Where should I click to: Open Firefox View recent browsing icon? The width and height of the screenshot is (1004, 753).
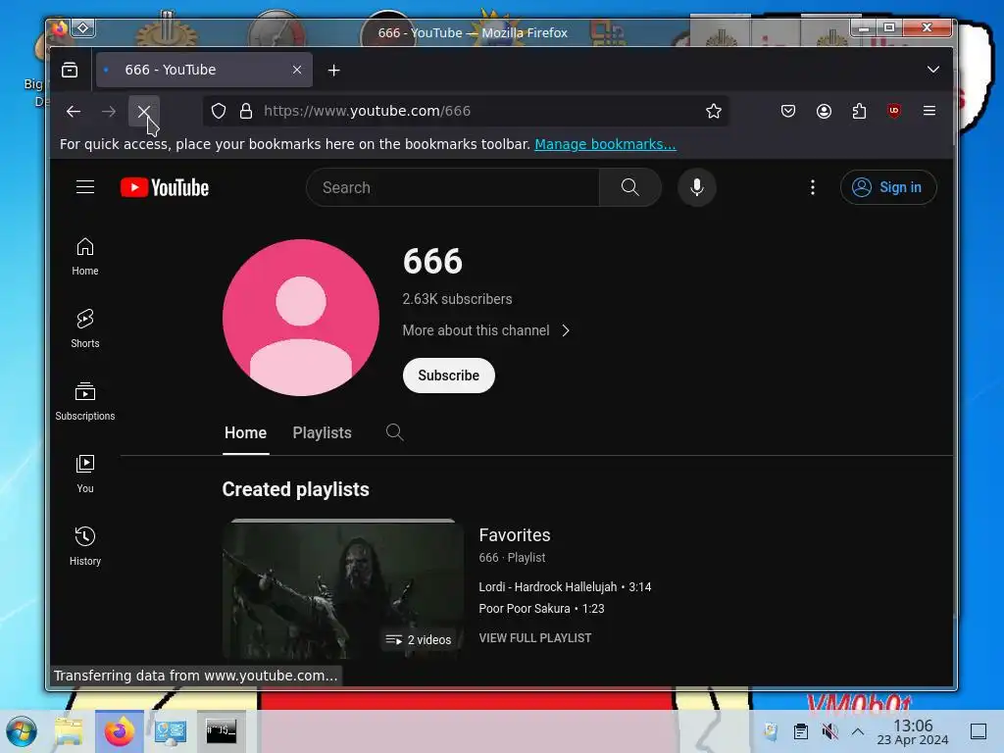(x=70, y=70)
